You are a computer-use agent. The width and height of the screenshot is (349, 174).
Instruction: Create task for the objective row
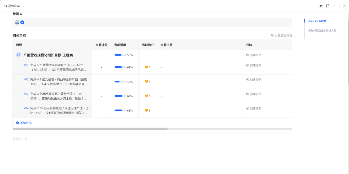click(x=254, y=55)
